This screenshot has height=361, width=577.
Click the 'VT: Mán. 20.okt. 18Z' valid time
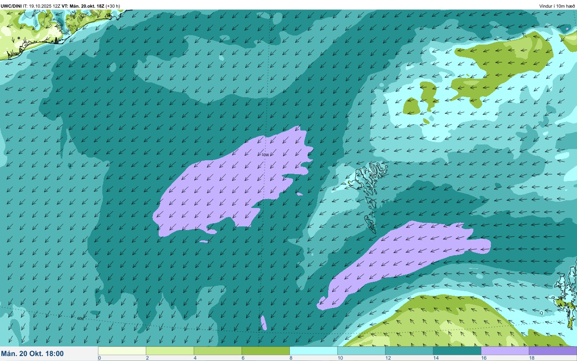(x=83, y=6)
